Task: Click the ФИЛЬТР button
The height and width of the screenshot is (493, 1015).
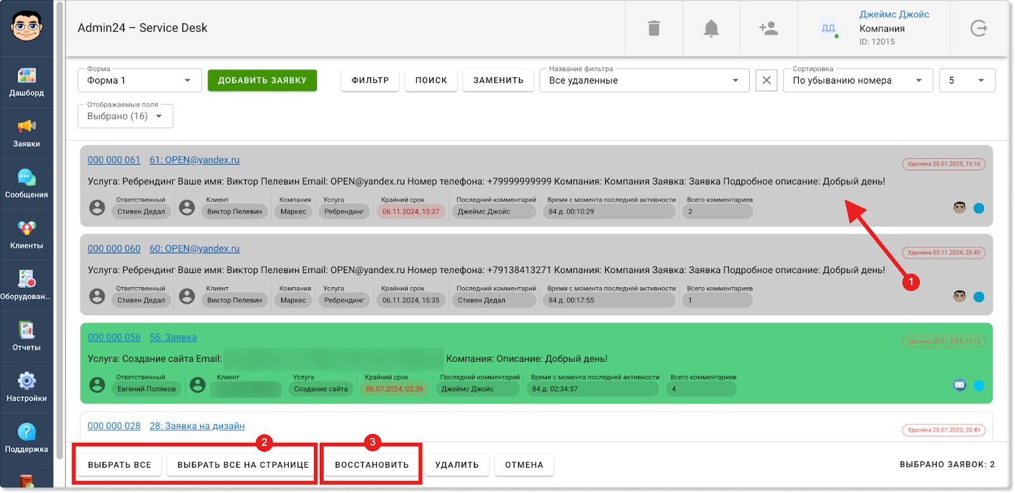Action: (x=370, y=80)
